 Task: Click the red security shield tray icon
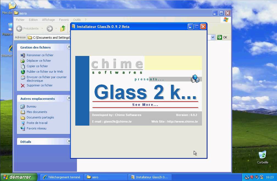pyautogui.click(x=252, y=177)
